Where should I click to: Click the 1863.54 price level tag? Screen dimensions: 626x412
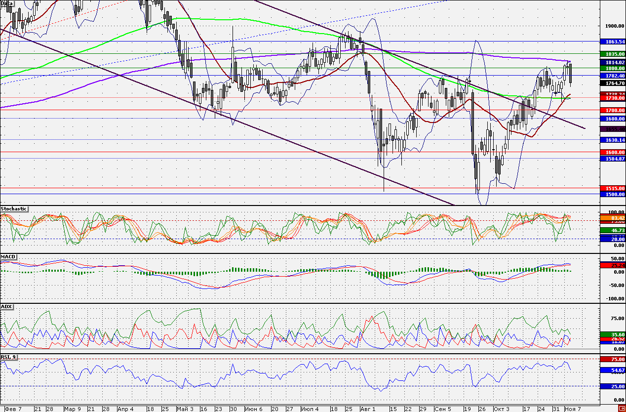pos(612,41)
